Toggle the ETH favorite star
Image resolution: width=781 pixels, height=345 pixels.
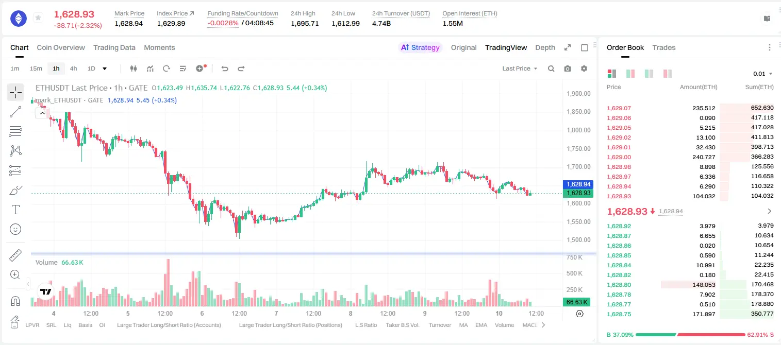(x=38, y=18)
